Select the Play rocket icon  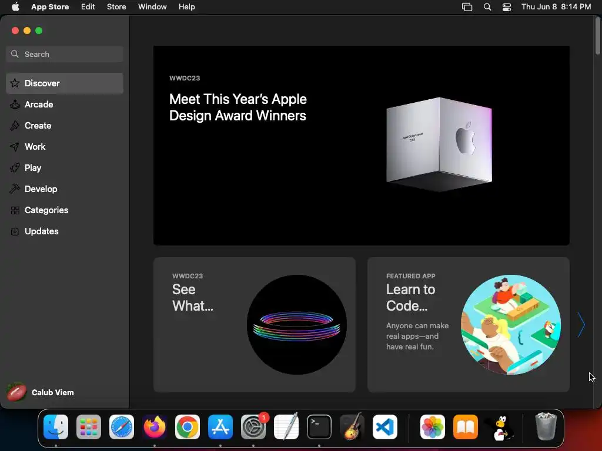point(15,167)
